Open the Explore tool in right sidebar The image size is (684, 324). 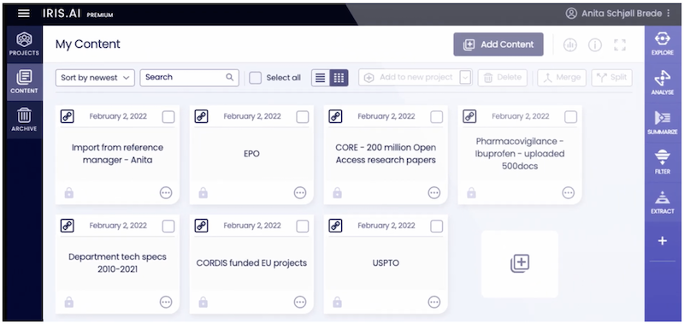[x=662, y=44]
